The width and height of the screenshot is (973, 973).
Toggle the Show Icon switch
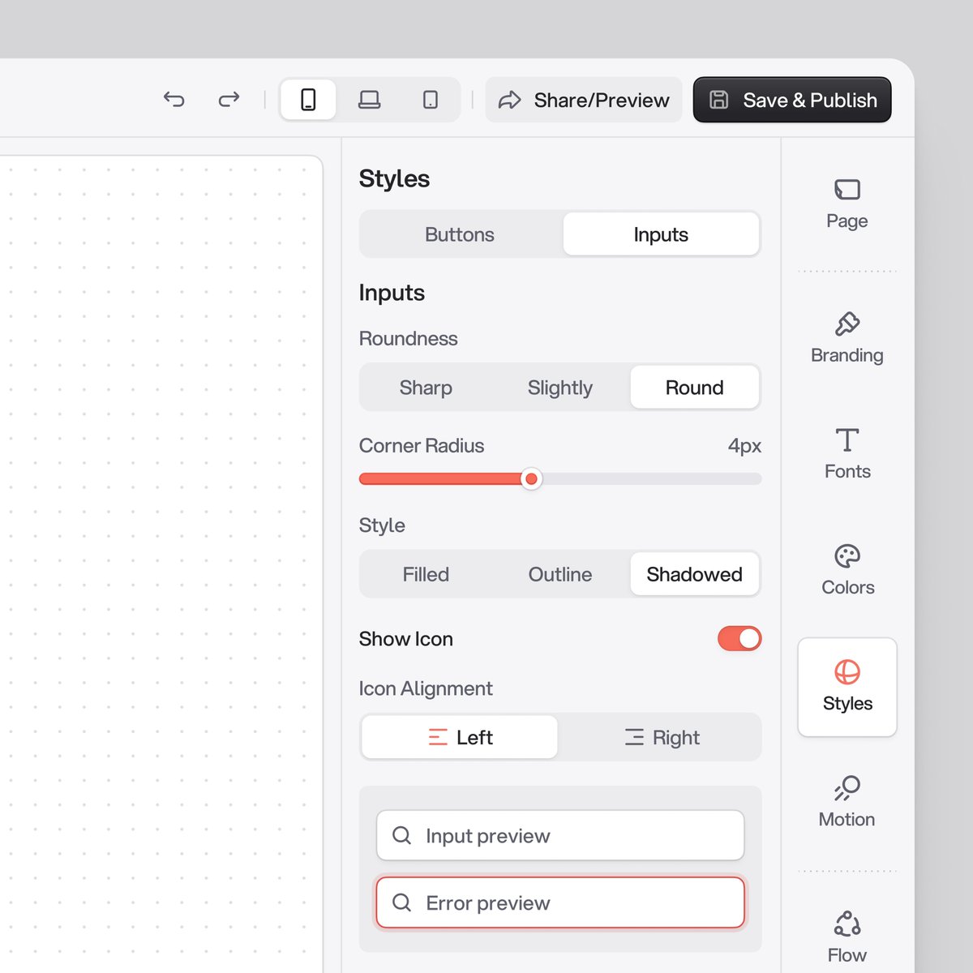739,639
